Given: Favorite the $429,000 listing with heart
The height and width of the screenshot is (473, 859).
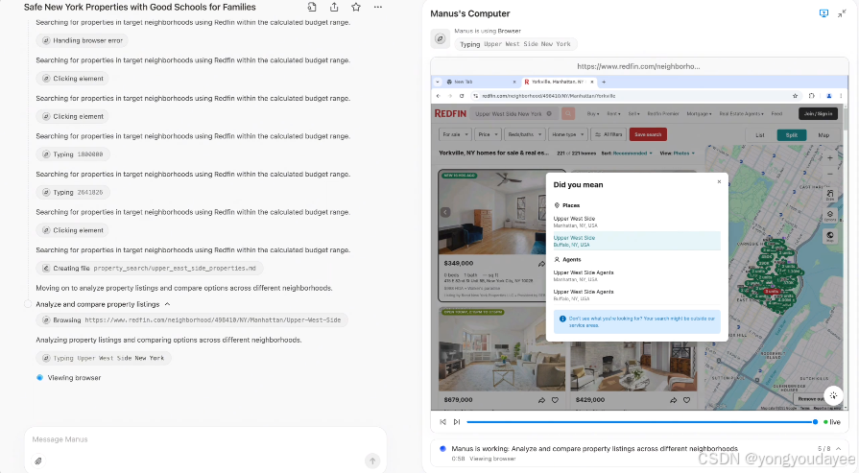Looking at the screenshot, I should pyautogui.click(x=686, y=400).
